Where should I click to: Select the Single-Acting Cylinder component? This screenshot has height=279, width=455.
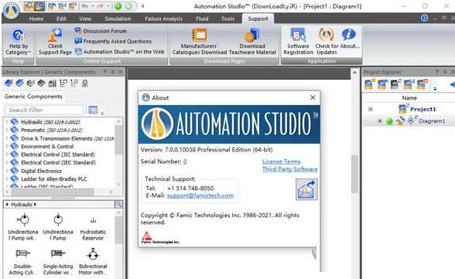(x=58, y=262)
